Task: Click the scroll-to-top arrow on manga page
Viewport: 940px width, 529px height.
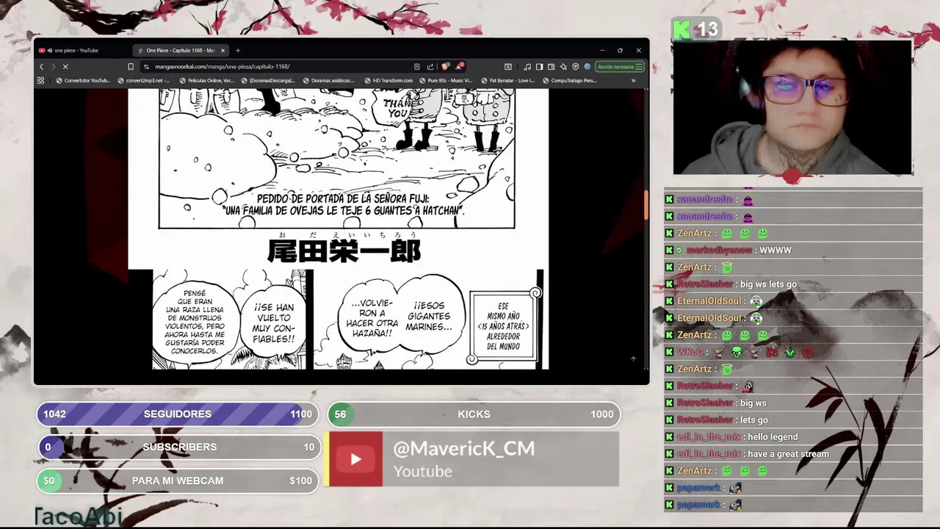Action: (633, 359)
